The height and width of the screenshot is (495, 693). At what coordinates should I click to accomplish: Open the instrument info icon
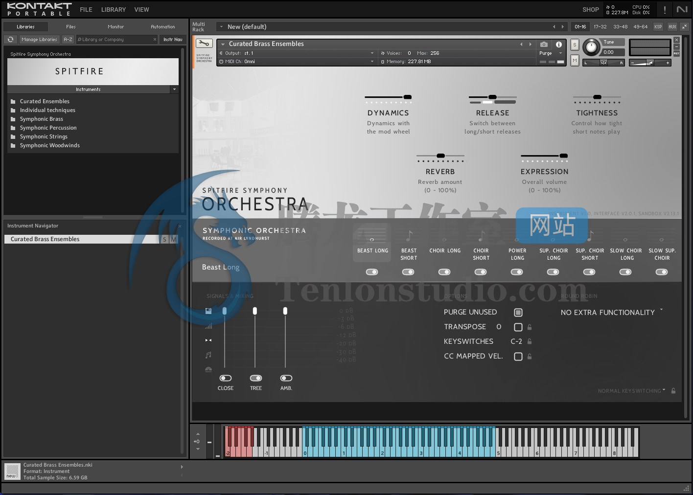[x=558, y=44]
